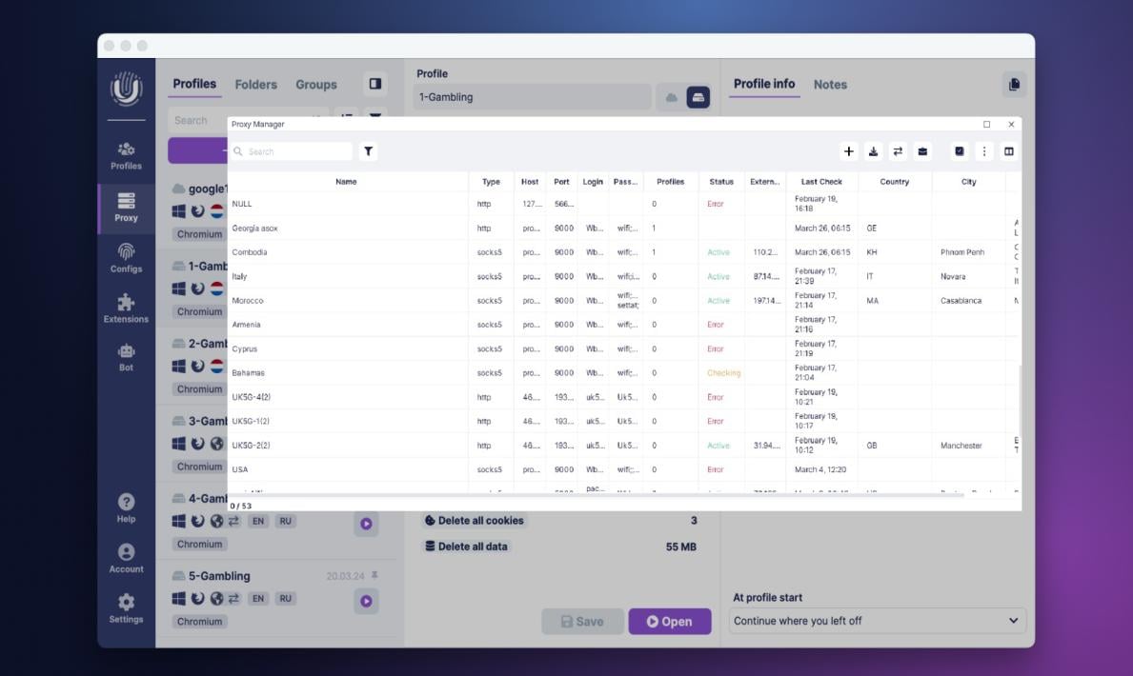Open the three-dot more options menu
The height and width of the screenshot is (676, 1133).
pos(984,151)
